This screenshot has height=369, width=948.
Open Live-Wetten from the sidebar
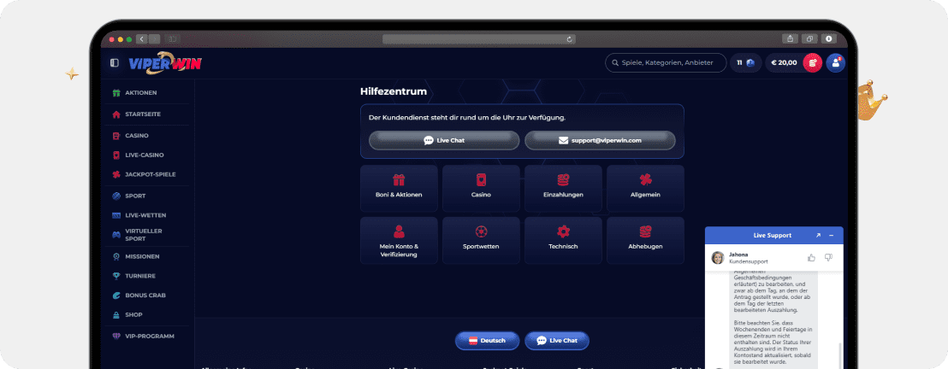[145, 215]
